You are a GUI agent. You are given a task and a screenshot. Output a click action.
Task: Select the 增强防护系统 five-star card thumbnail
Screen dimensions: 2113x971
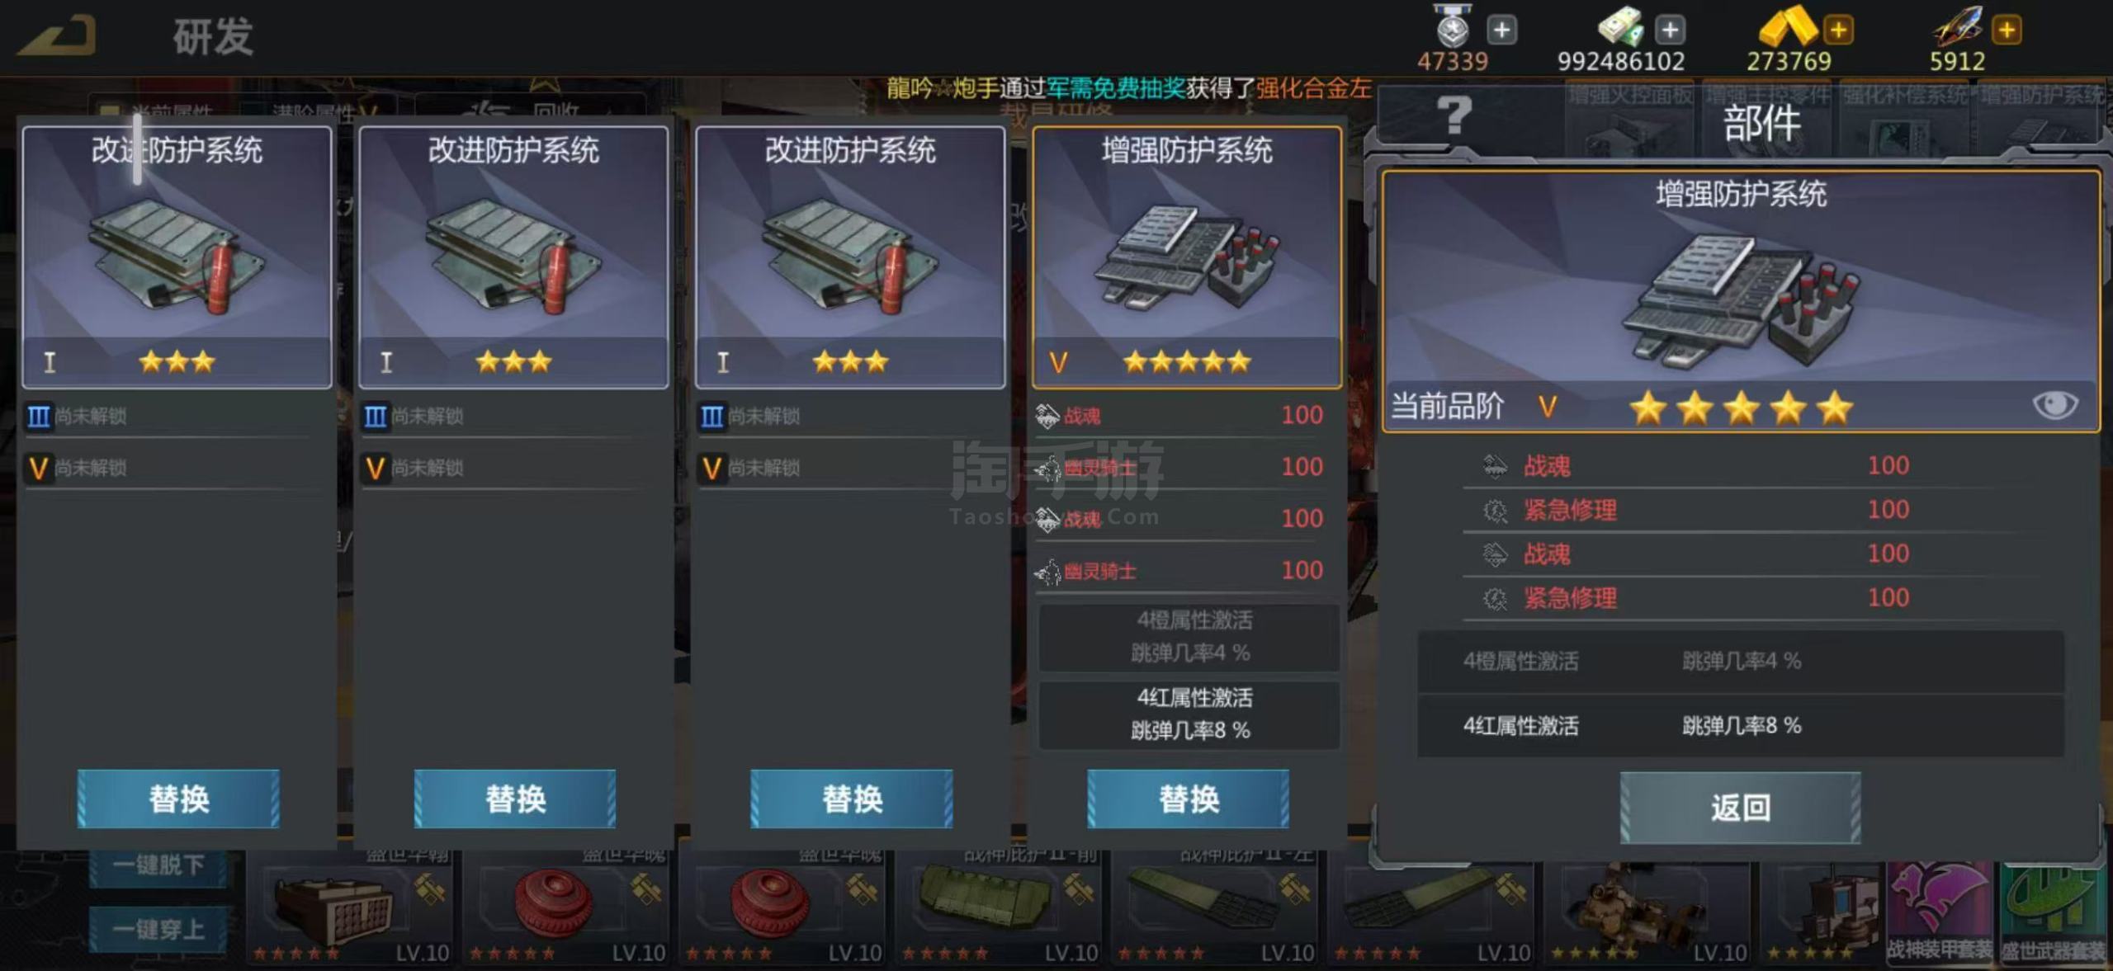(x=1187, y=257)
